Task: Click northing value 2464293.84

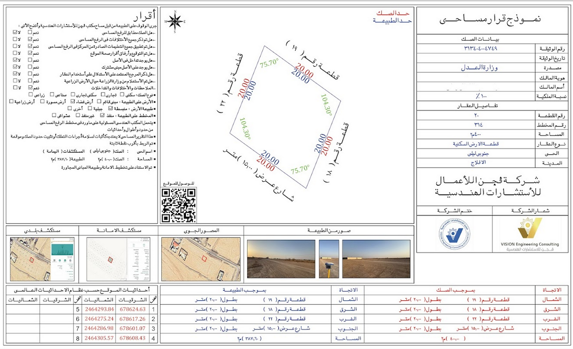Action: point(99,309)
